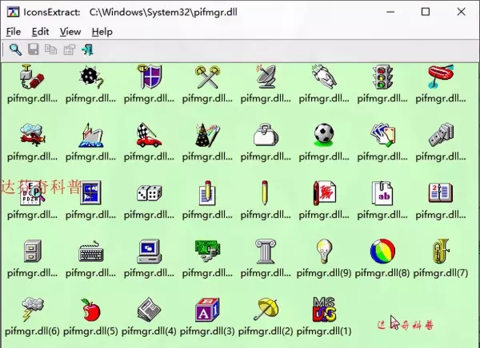
Task: Click the Search For Icons magnifier button
Action: pos(15,49)
